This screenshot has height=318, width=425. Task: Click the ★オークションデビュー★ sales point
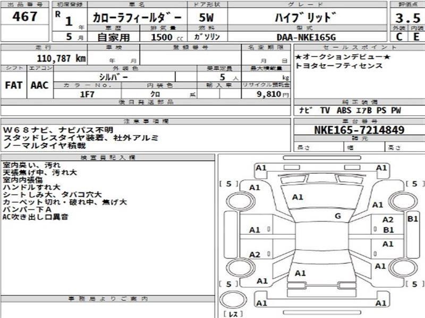343,57
